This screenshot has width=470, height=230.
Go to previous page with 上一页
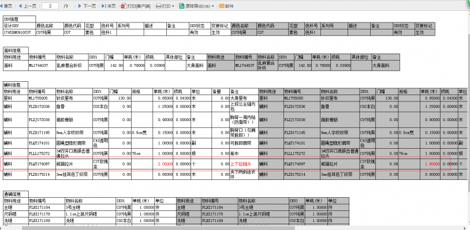28,6
